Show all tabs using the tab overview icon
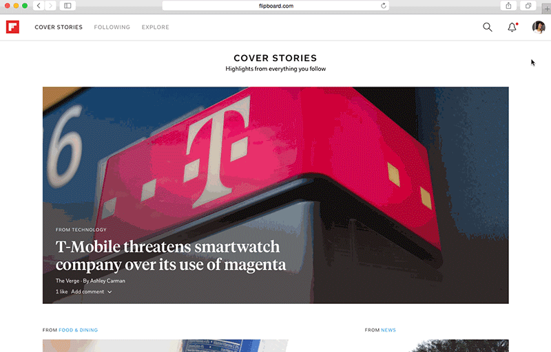 coord(528,5)
